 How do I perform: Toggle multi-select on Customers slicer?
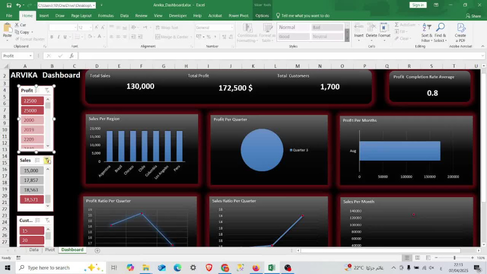click(x=37, y=220)
